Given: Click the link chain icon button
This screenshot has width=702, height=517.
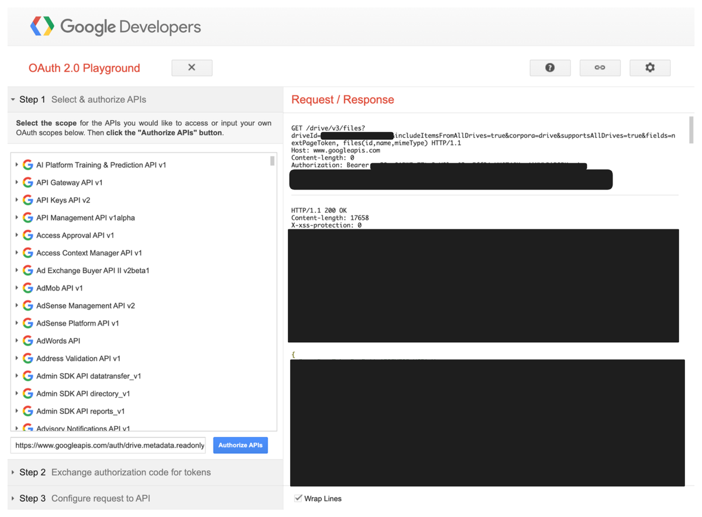Looking at the screenshot, I should pos(600,68).
